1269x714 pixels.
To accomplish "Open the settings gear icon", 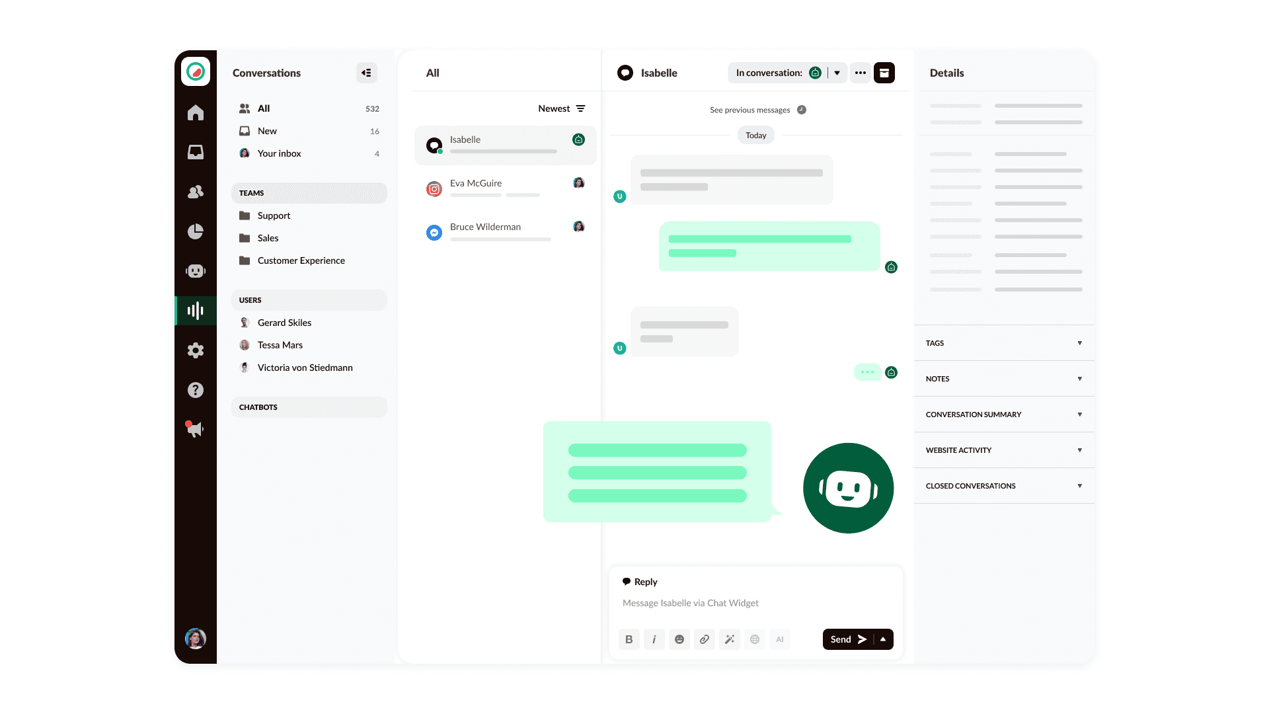I will pos(195,350).
